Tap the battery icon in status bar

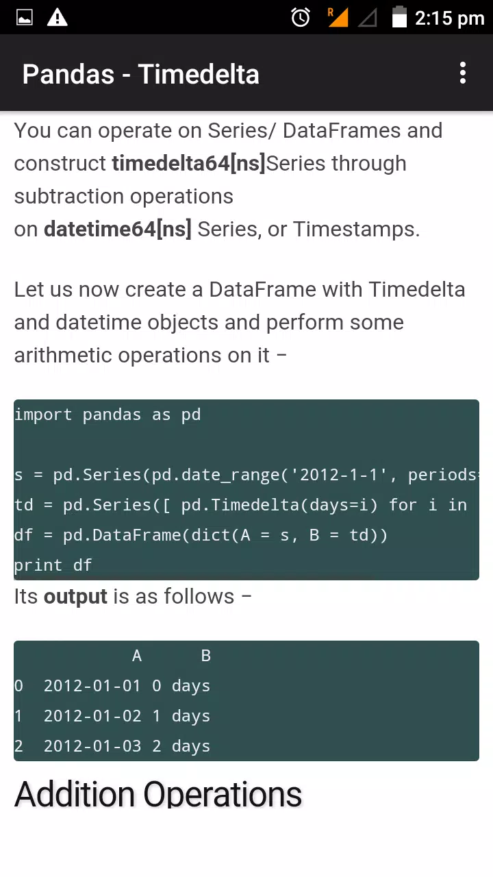(x=399, y=17)
